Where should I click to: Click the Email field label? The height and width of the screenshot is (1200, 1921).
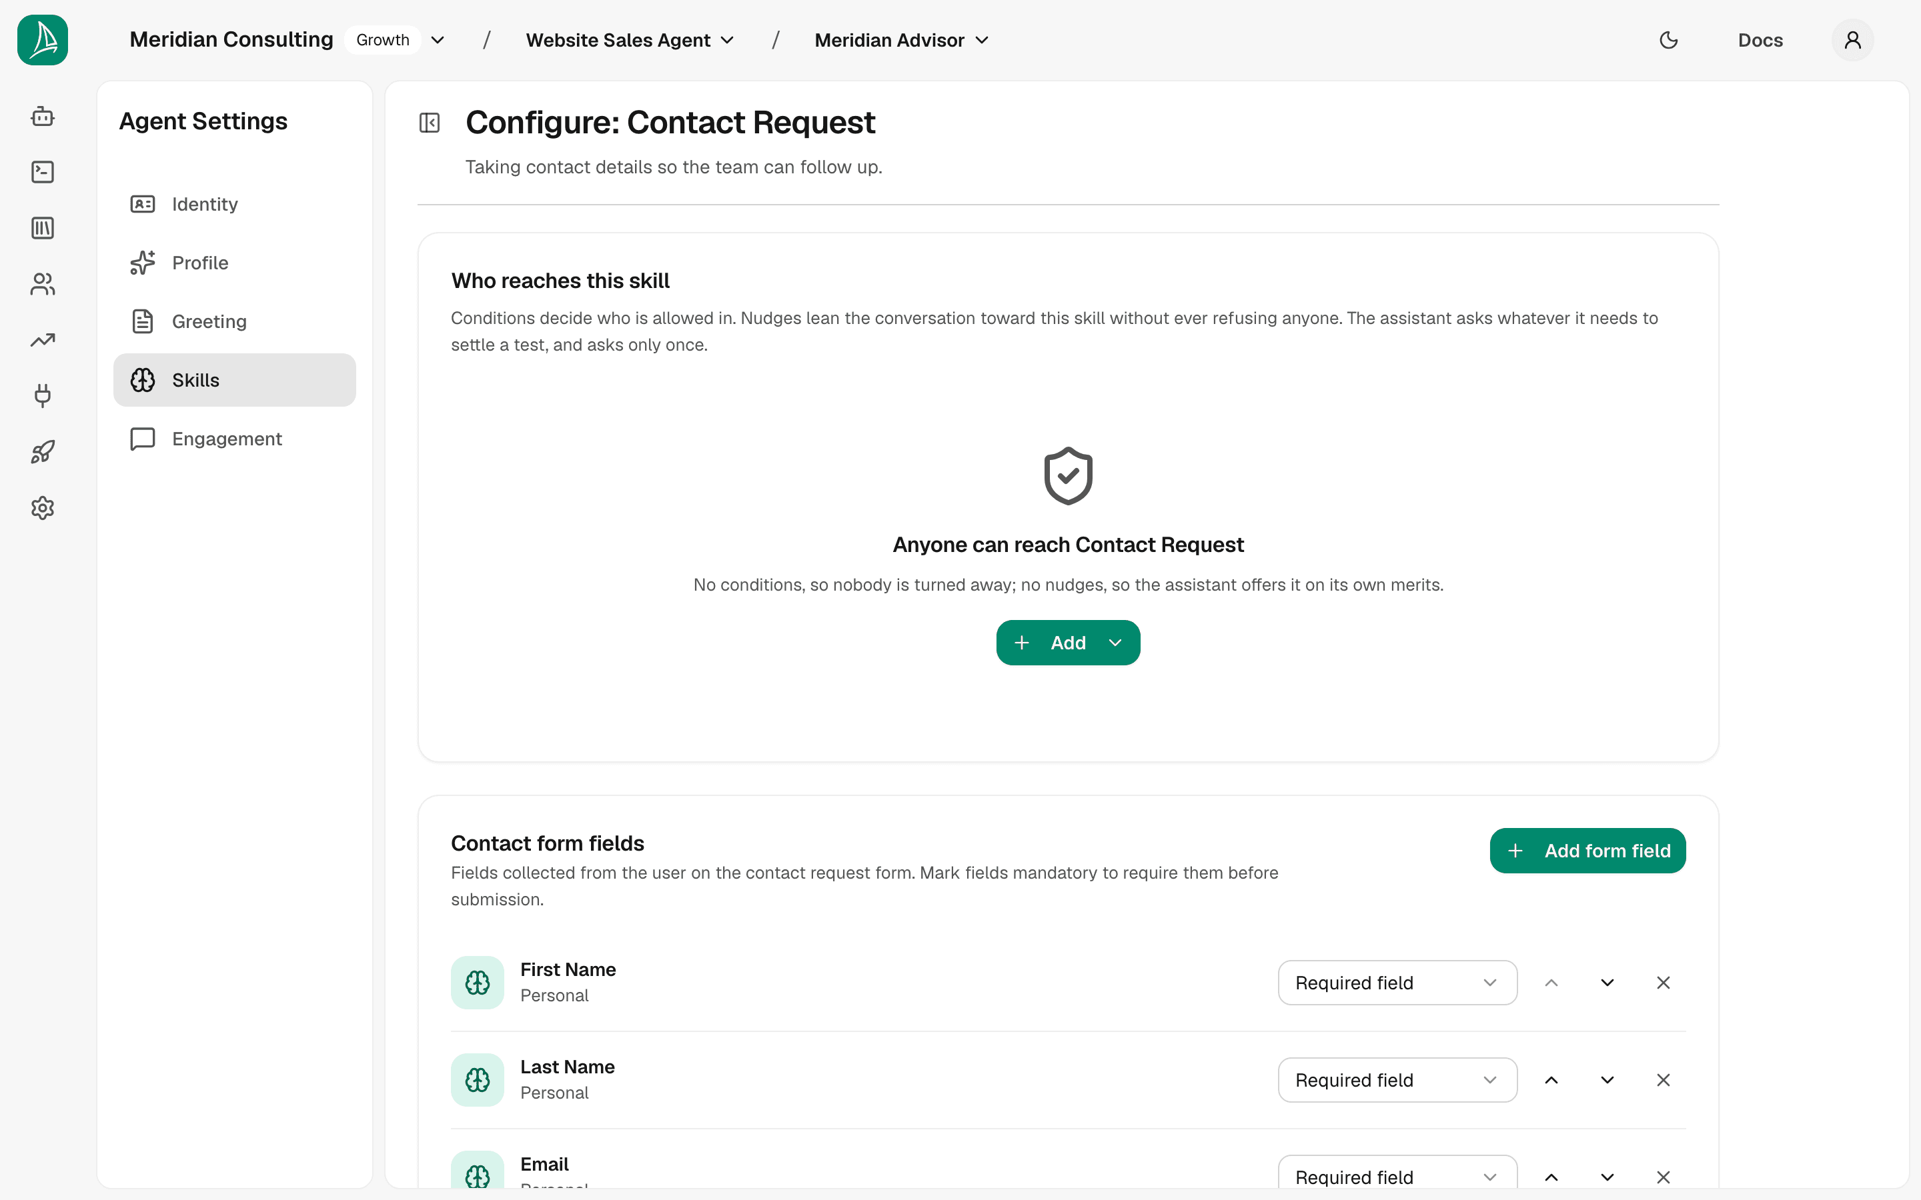(x=544, y=1164)
